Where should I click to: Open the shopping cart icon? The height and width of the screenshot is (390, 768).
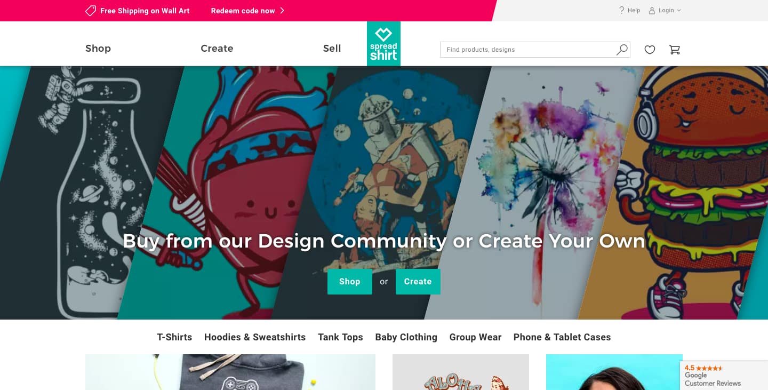pos(675,50)
